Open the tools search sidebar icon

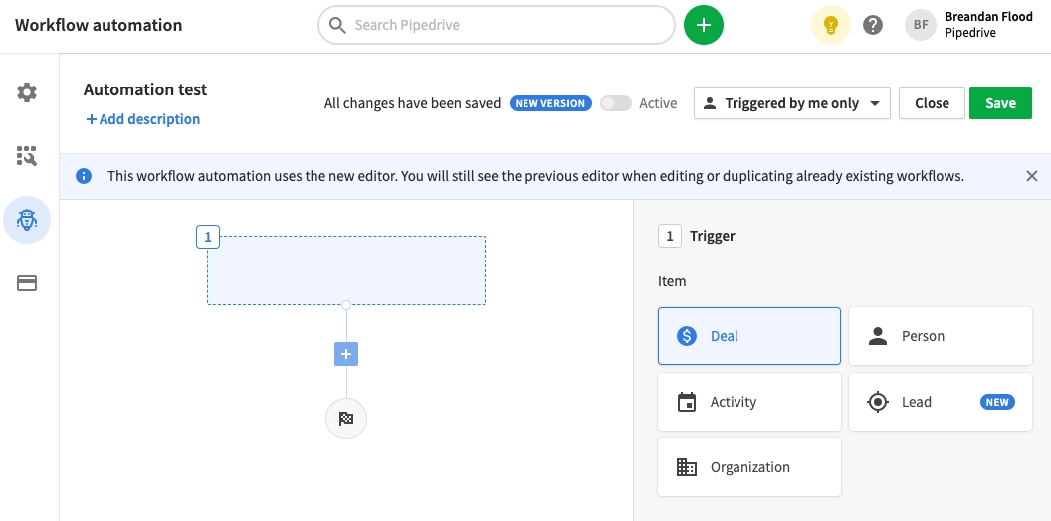[27, 156]
